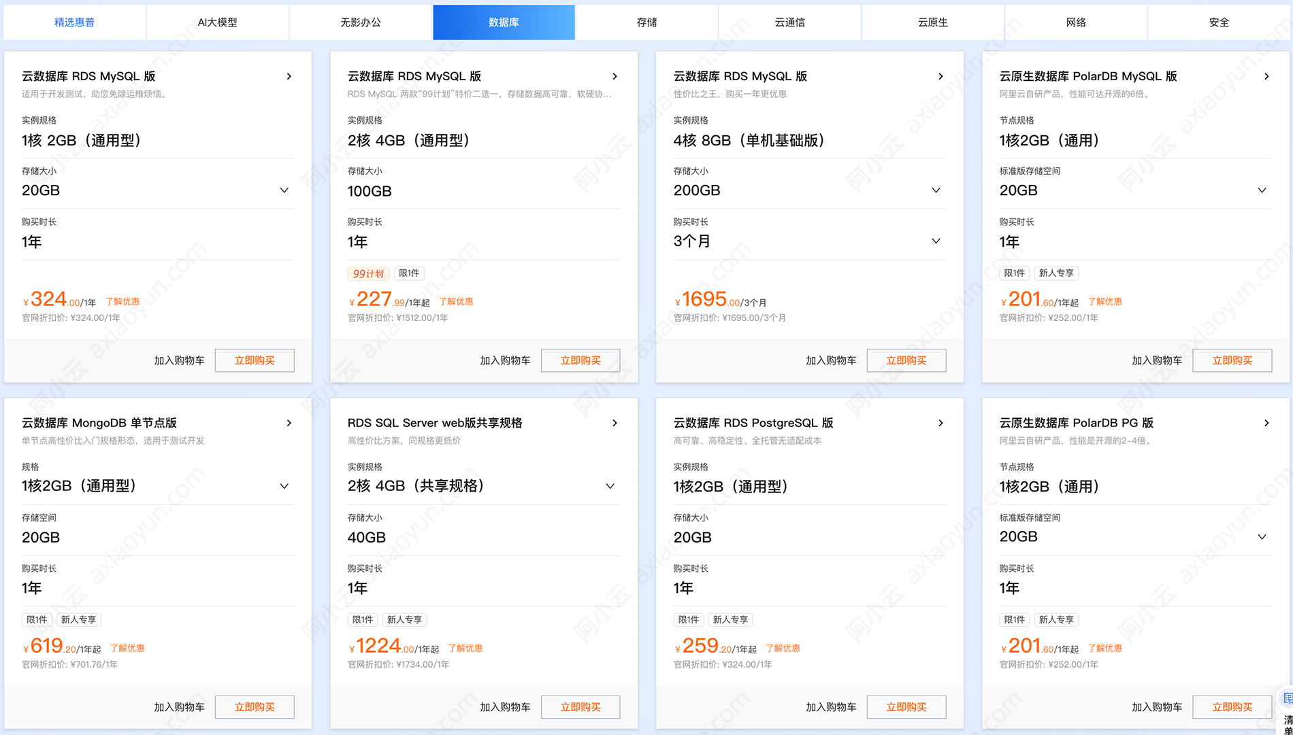Click 限1件 tag on PostgreSQL card
The image size is (1293, 735).
click(x=689, y=620)
